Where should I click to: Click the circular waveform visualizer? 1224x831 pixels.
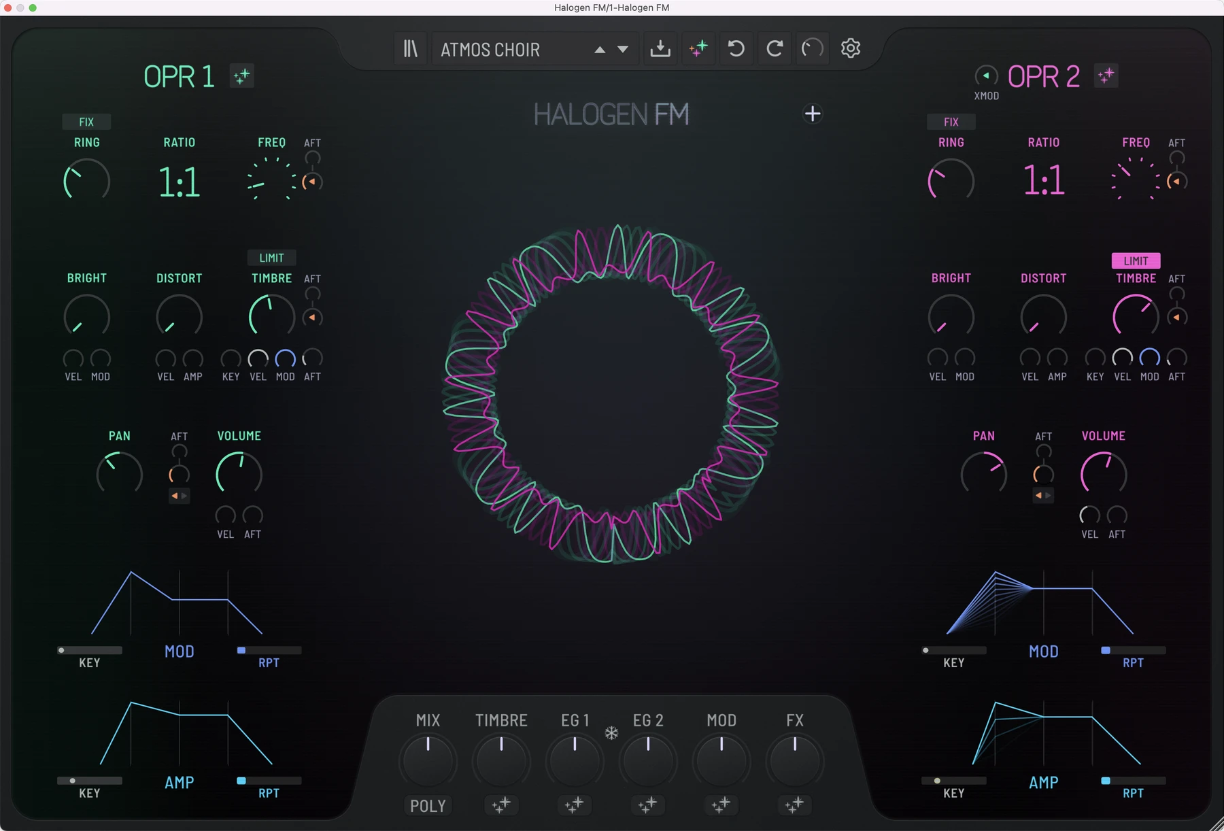click(612, 394)
